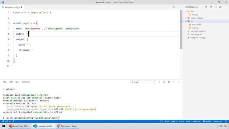The image size is (229, 129).
Task: Switch to the Output panel tab
Action: pos(17,82)
